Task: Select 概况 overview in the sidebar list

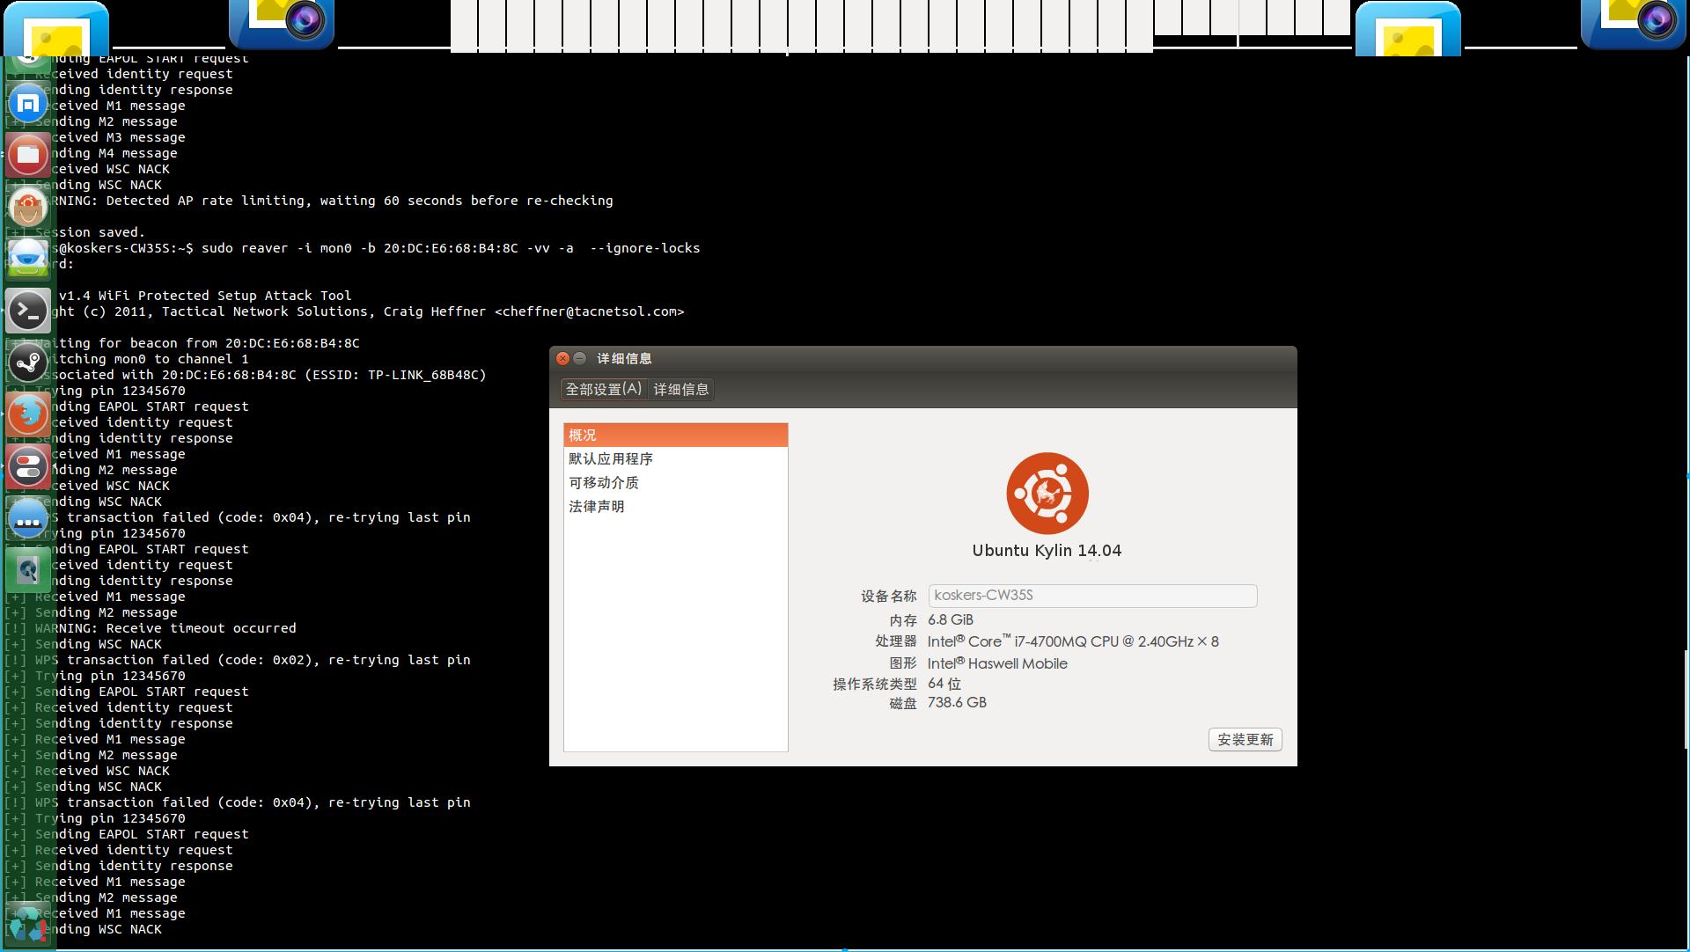Action: click(x=676, y=436)
